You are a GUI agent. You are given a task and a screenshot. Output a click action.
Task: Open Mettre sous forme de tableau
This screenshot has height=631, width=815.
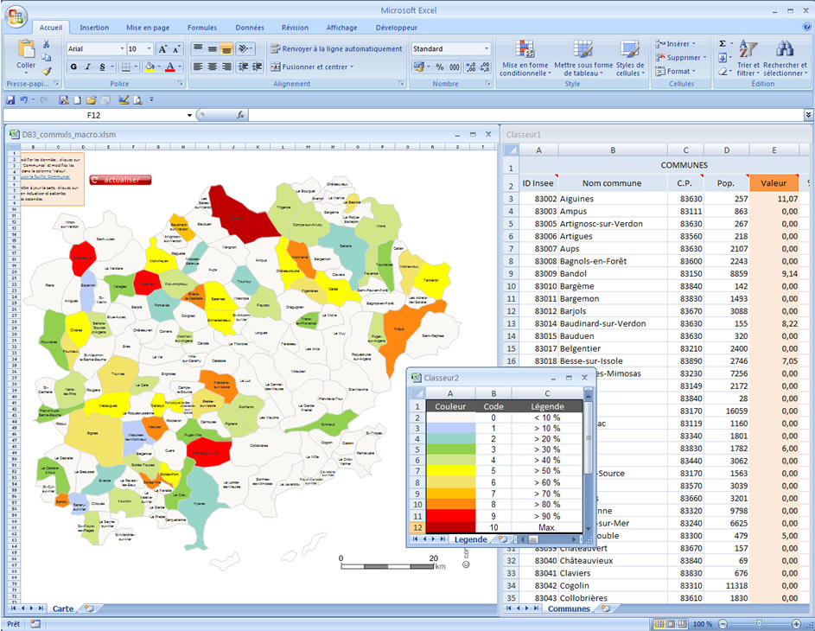(x=583, y=58)
